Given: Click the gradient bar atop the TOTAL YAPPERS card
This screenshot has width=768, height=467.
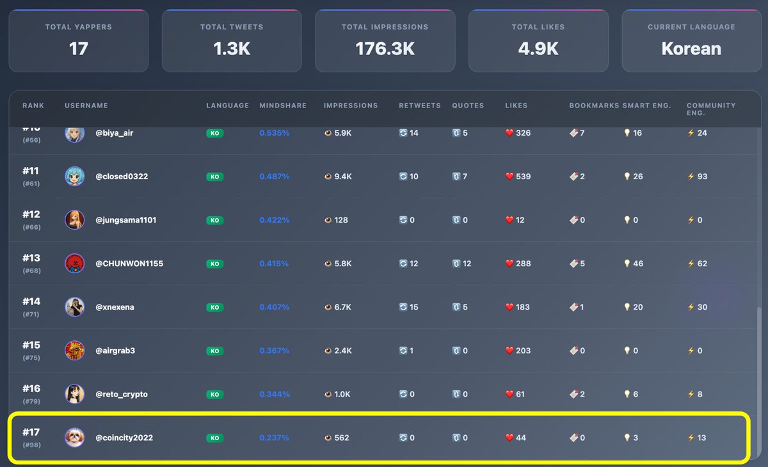Looking at the screenshot, I should click(x=78, y=9).
